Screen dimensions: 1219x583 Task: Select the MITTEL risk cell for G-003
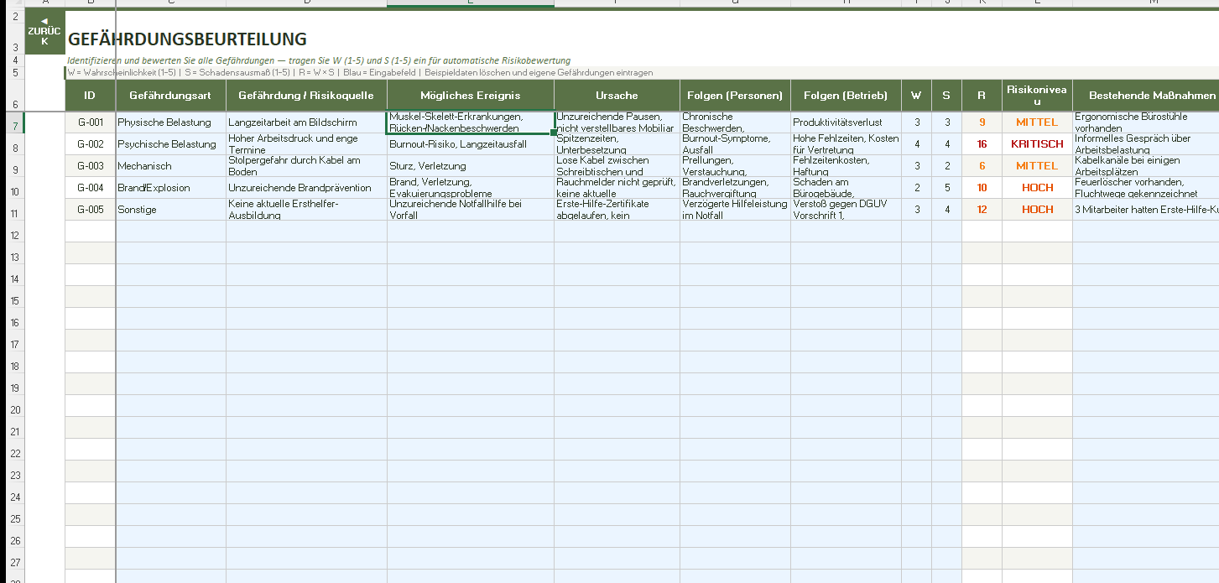click(x=1037, y=166)
